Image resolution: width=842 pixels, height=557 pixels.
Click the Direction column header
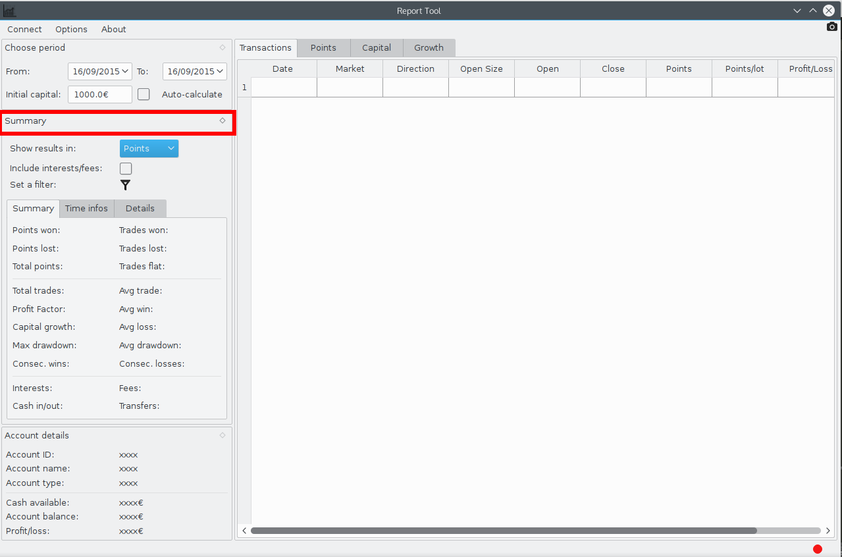(415, 68)
